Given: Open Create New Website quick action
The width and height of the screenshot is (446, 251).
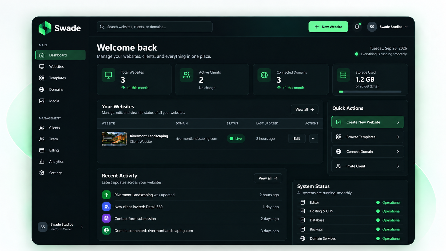Looking at the screenshot, I should [368, 122].
